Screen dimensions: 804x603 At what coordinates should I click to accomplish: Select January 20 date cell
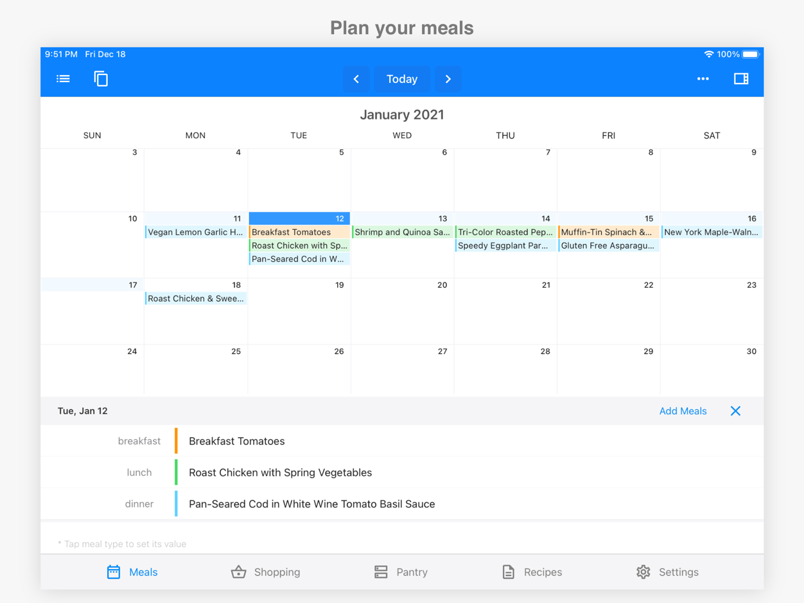[402, 311]
